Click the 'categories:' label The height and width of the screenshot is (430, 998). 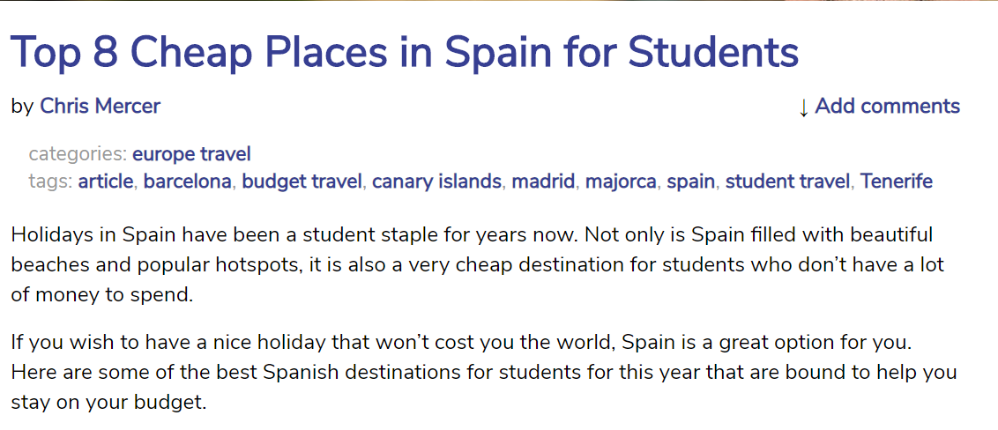coord(78,154)
